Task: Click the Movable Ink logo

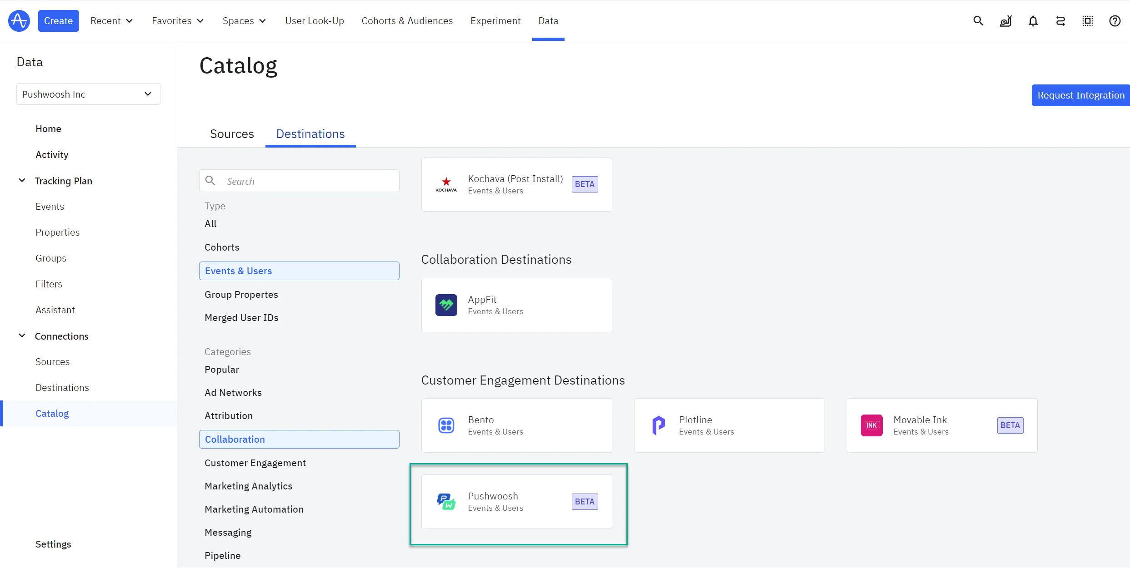Action: point(871,425)
